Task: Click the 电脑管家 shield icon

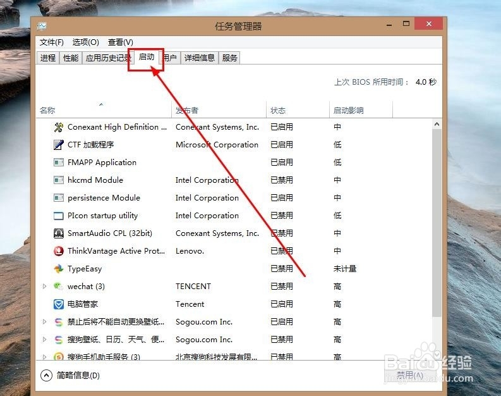Action: click(x=59, y=304)
